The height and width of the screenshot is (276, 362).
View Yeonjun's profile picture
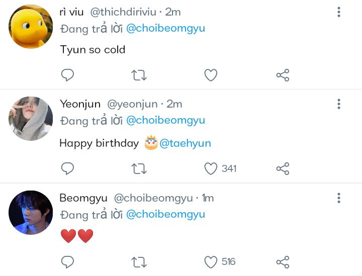click(31, 119)
